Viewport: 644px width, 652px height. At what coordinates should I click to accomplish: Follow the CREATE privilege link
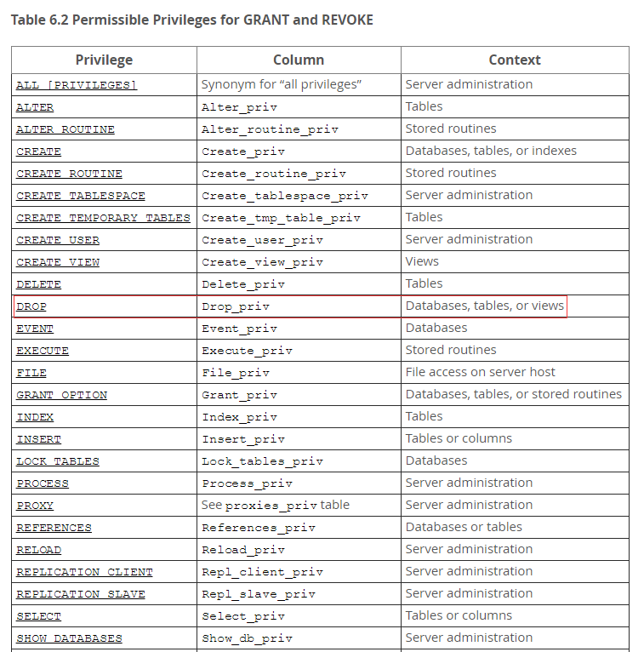pyautogui.click(x=38, y=152)
